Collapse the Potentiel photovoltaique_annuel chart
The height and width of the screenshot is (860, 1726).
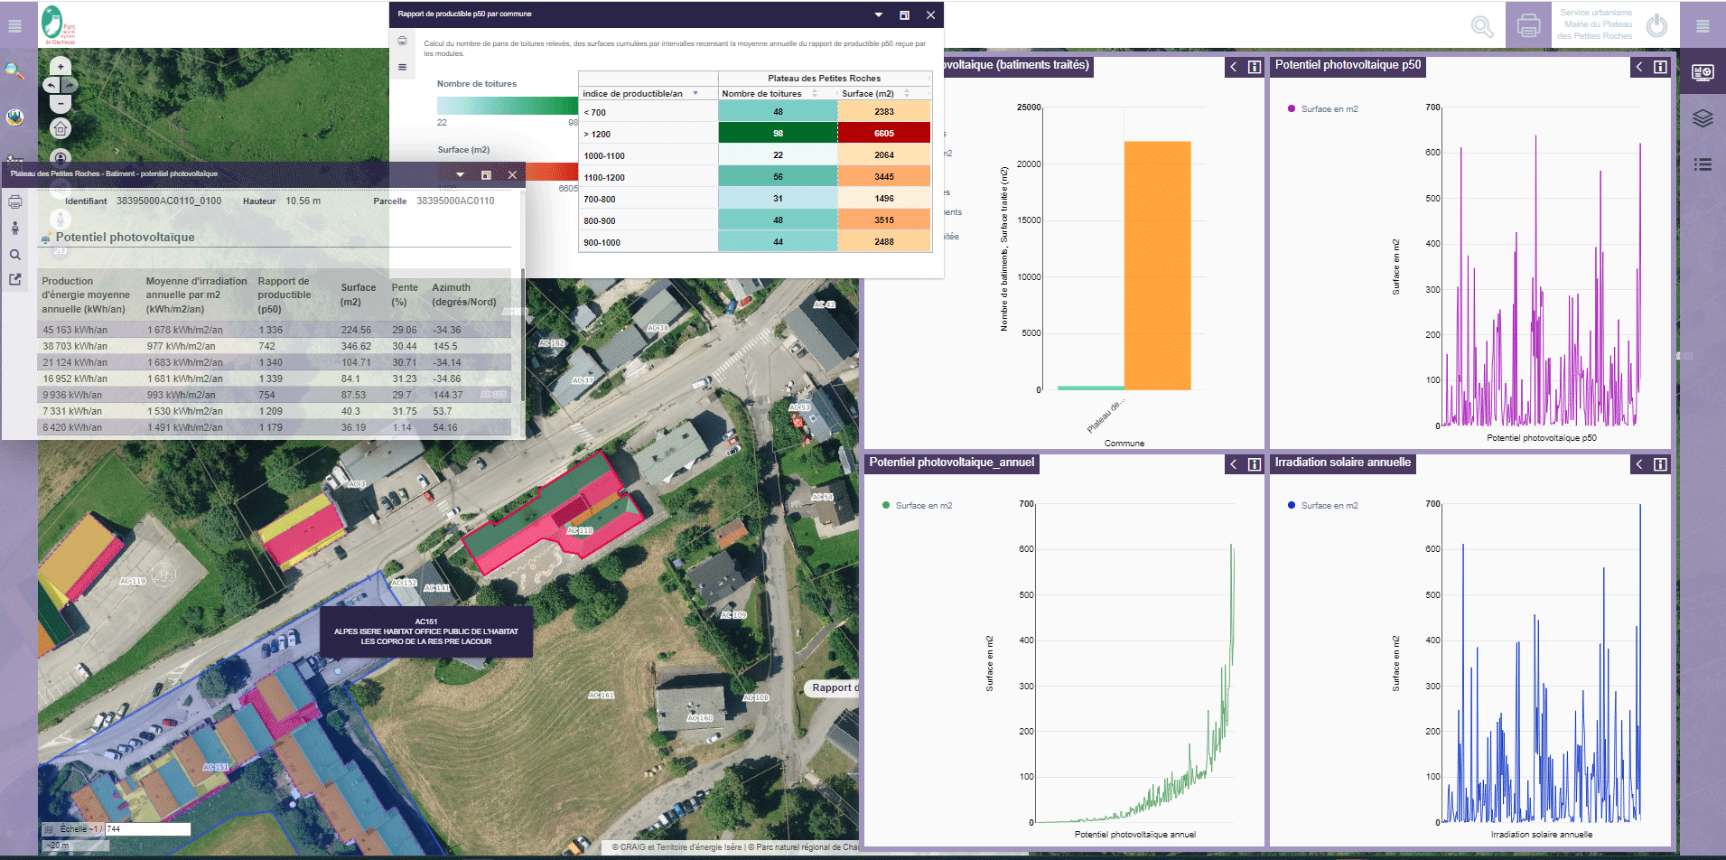tap(1234, 464)
